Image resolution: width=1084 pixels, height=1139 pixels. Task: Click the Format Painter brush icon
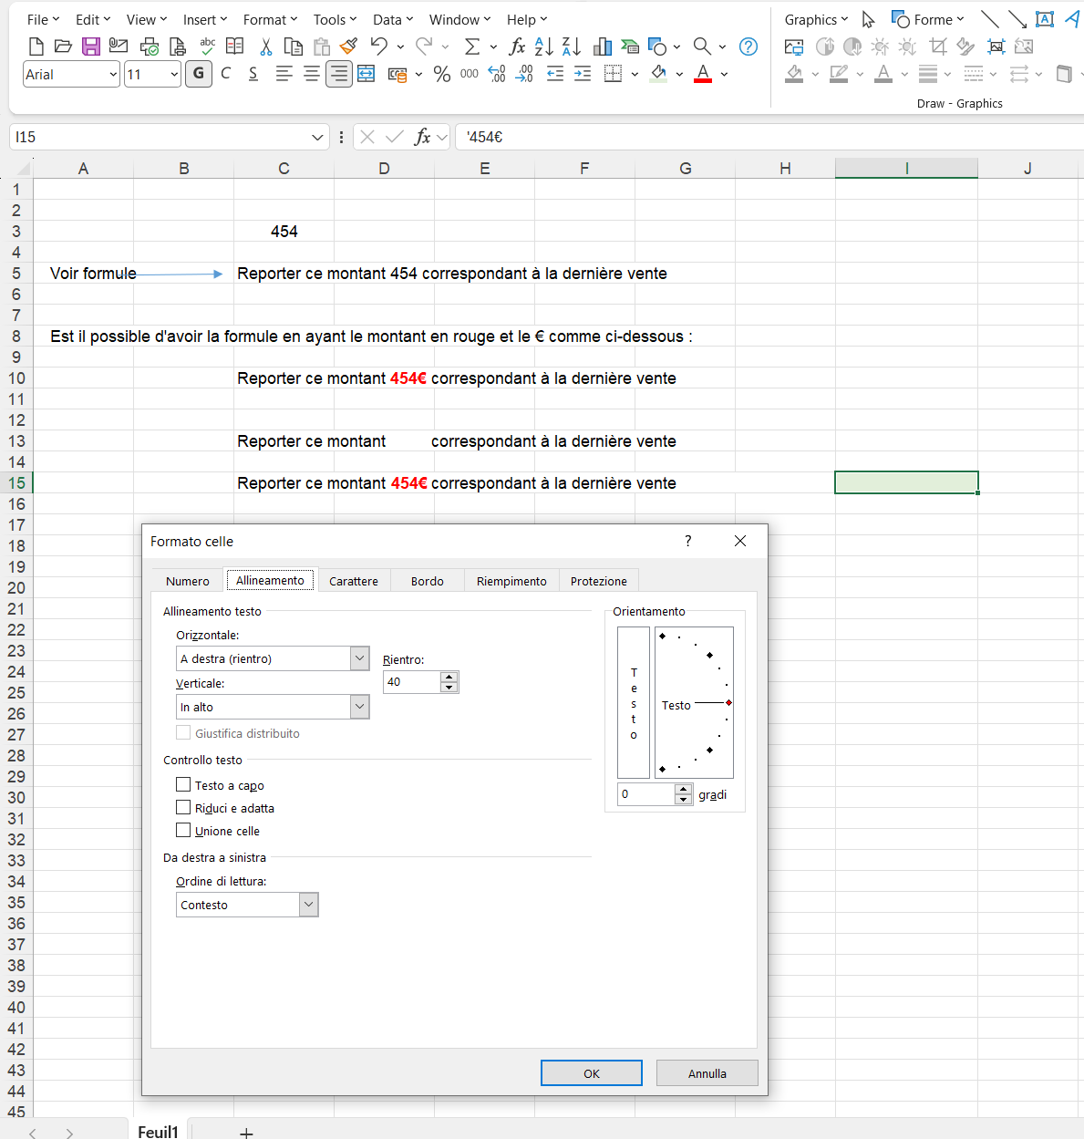point(349,46)
